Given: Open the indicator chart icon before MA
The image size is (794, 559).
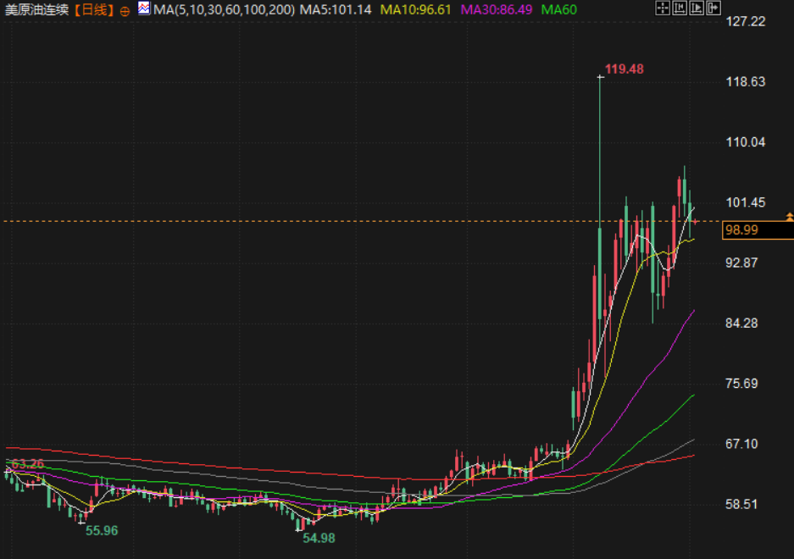Looking at the screenshot, I should point(144,8).
